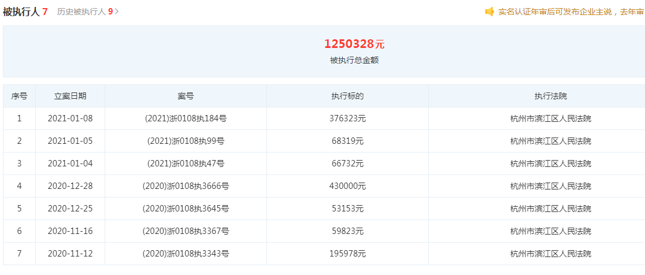This screenshot has height=275, width=645.
Task: Open case (2020)浙0108执3645号
Action: click(x=186, y=209)
